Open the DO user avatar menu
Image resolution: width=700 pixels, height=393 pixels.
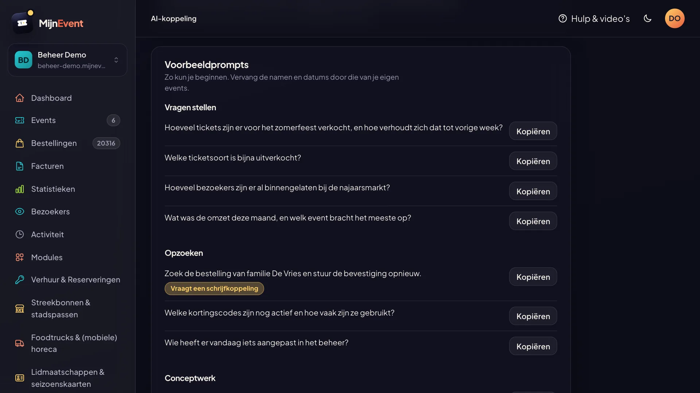674,19
